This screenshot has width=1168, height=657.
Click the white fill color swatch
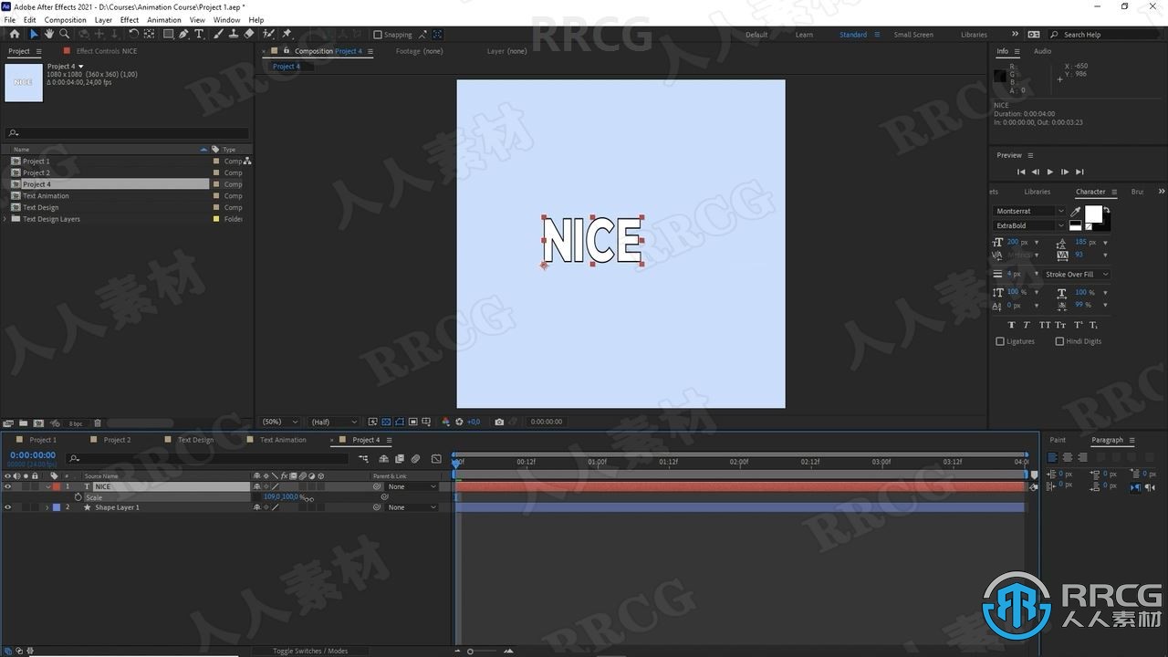(x=1092, y=214)
